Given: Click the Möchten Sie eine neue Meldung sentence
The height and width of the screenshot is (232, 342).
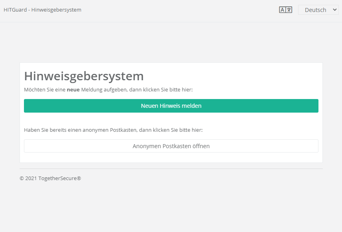Looking at the screenshot, I should tap(108, 90).
